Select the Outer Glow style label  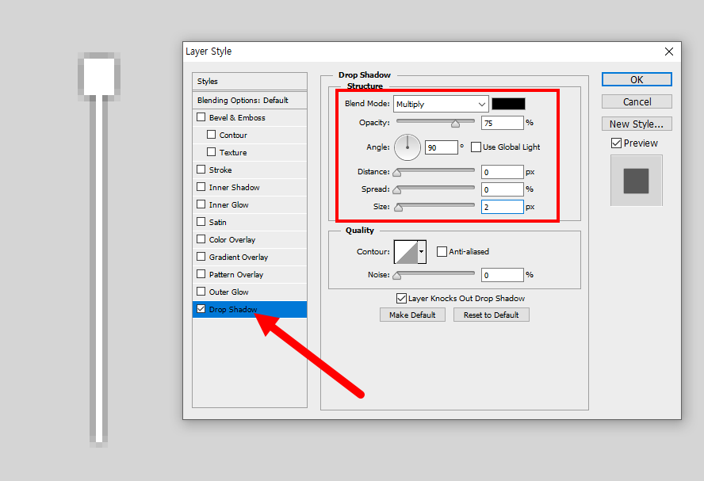[229, 292]
